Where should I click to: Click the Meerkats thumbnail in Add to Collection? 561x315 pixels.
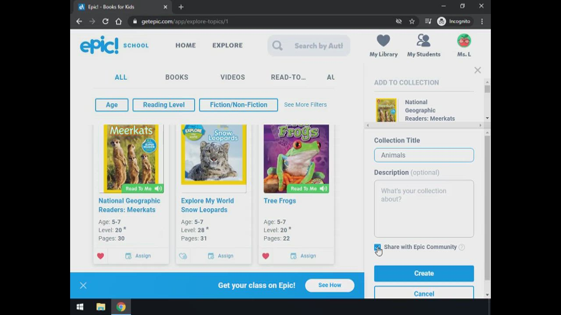386,110
